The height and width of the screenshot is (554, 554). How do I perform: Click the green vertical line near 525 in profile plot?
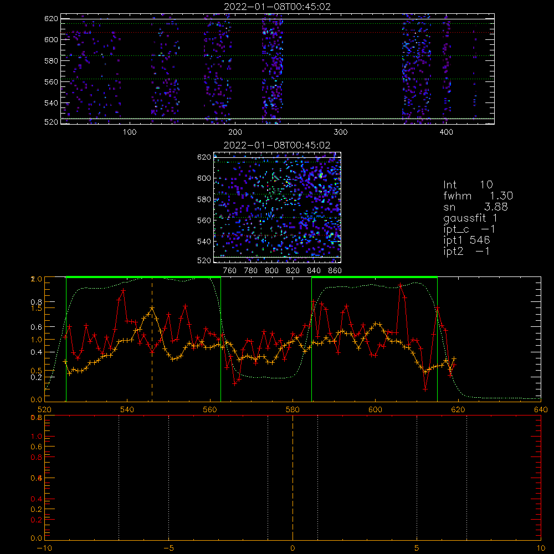66,339
